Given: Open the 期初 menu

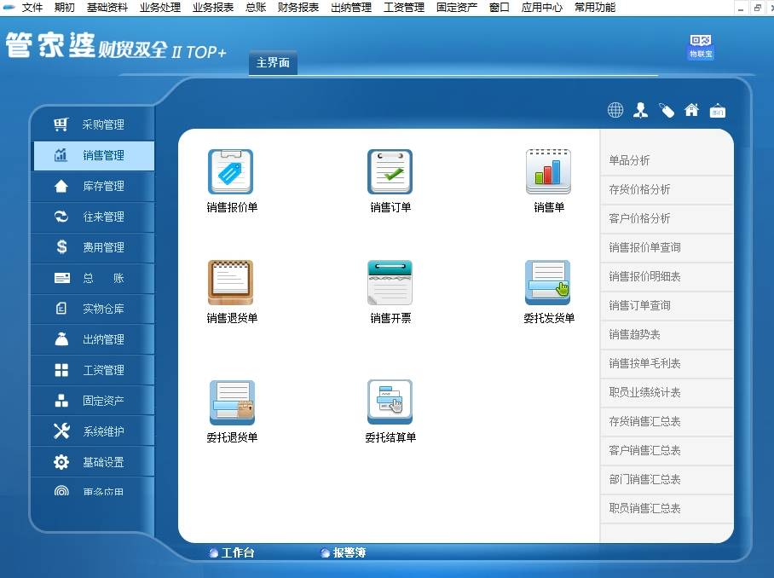Looking at the screenshot, I should pyautogui.click(x=64, y=8).
